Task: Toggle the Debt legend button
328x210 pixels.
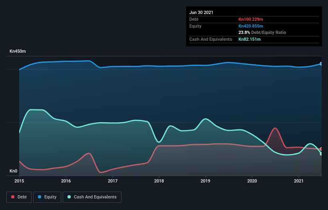Action: tap(19, 197)
